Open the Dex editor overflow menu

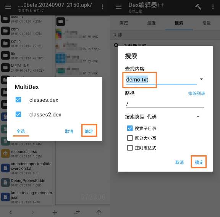213,7
